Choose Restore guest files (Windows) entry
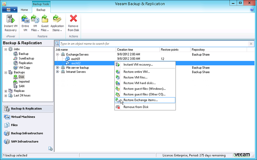Image resolution: width=257 pixels, height=160 pixels. pos(145,89)
